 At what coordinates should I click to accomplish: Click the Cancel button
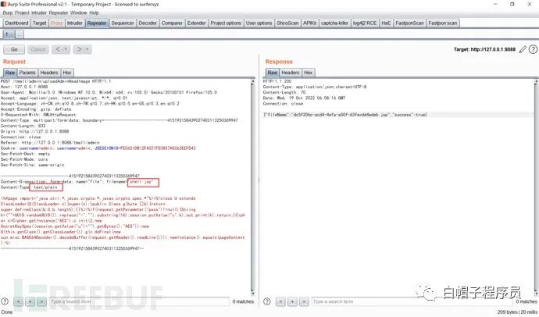(38, 49)
